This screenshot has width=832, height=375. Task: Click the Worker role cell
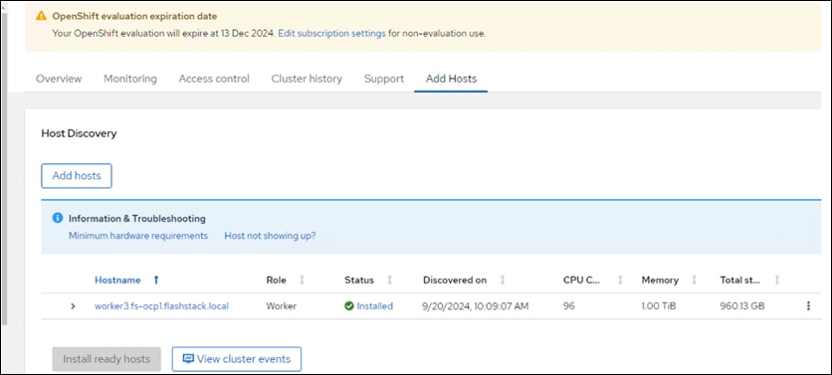(282, 306)
